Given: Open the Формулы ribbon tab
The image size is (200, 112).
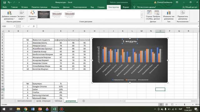Looking at the screenshot, I should tap(55, 7).
